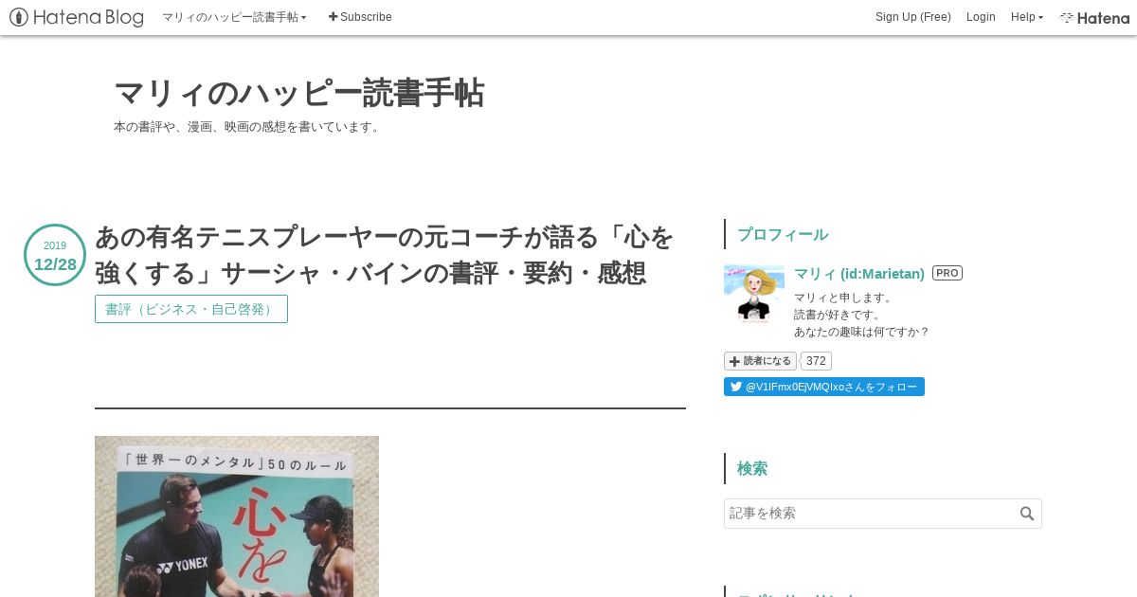Expand マリィのハッピー読書手帖 dropdown in top bar

[x=234, y=17]
